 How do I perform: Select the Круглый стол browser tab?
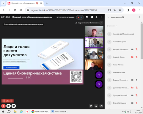click(23, 3)
